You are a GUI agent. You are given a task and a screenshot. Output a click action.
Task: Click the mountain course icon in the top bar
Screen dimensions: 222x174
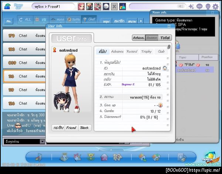122,7
